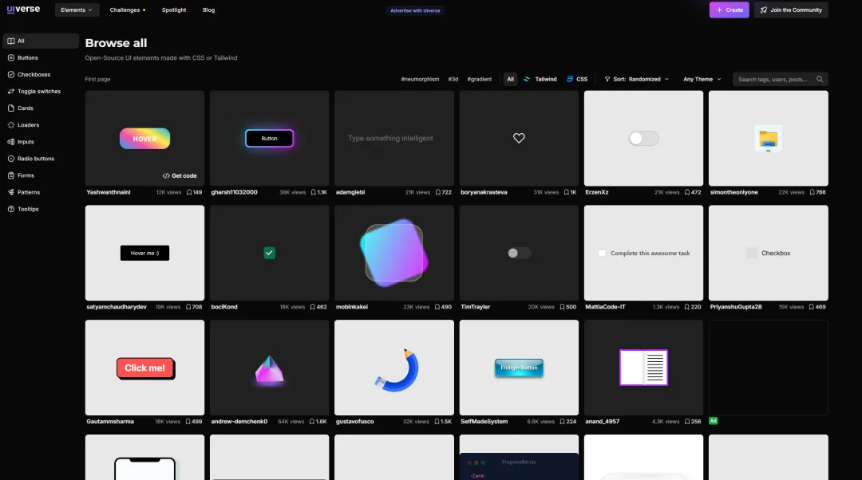The height and width of the screenshot is (480, 862).
Task: Click the Radio buttons sidebar icon
Action: pos(11,159)
